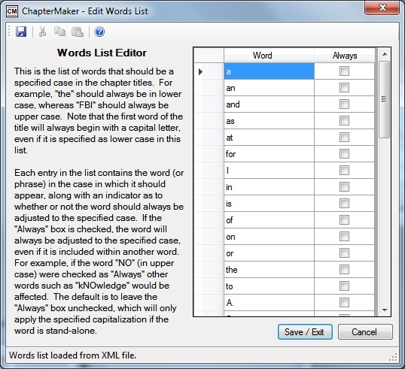The image size is (405, 369).
Task: Click the vertical scrollbar thumb
Action: 385,99
